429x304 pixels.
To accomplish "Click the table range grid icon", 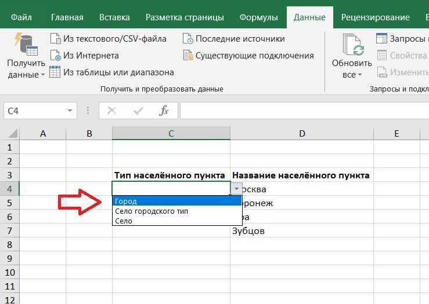I will pyautogui.click(x=55, y=72).
